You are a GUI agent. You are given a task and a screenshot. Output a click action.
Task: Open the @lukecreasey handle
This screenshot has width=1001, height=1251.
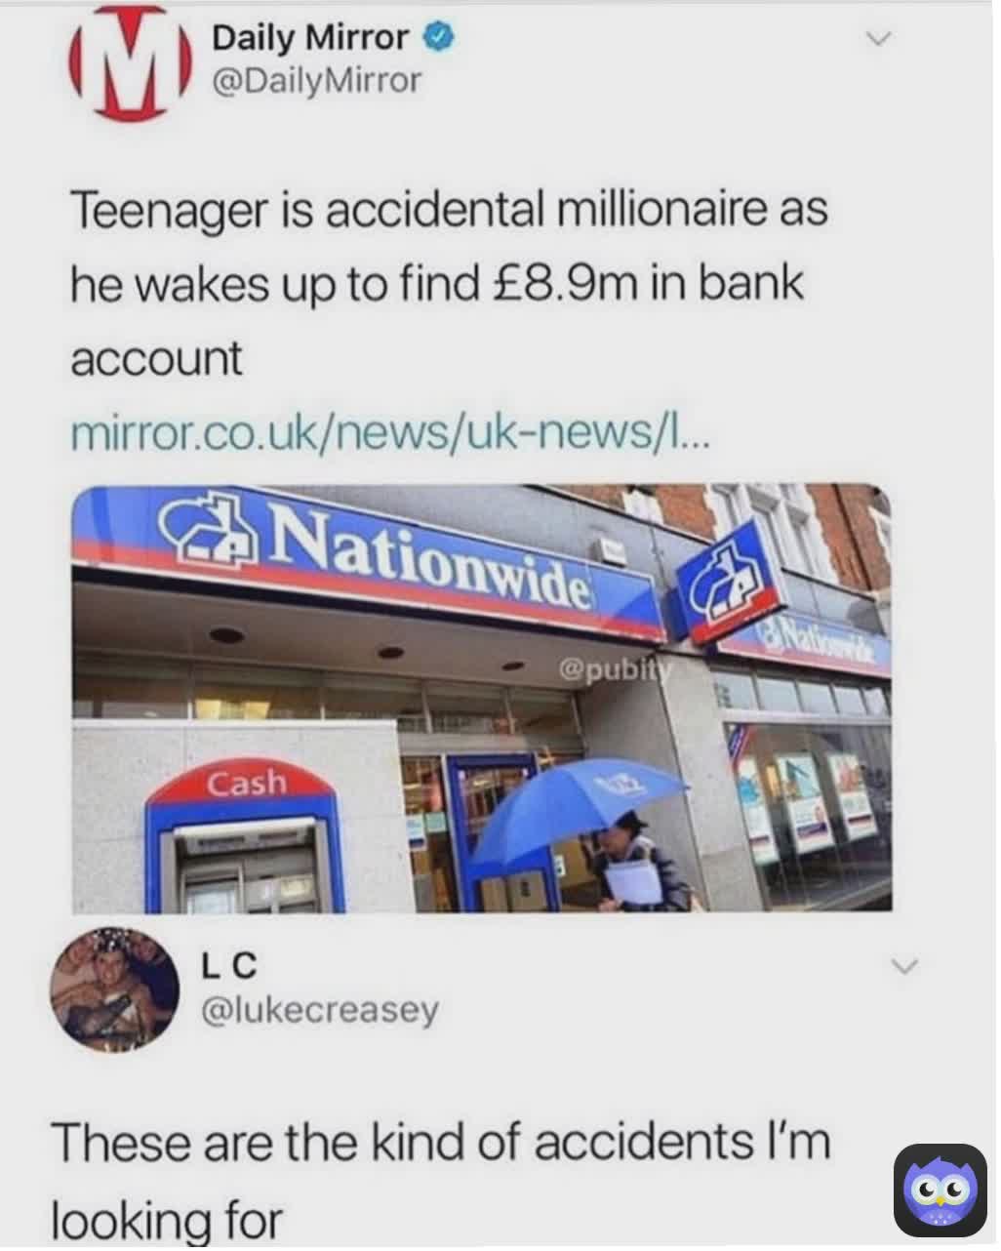[x=319, y=1010]
